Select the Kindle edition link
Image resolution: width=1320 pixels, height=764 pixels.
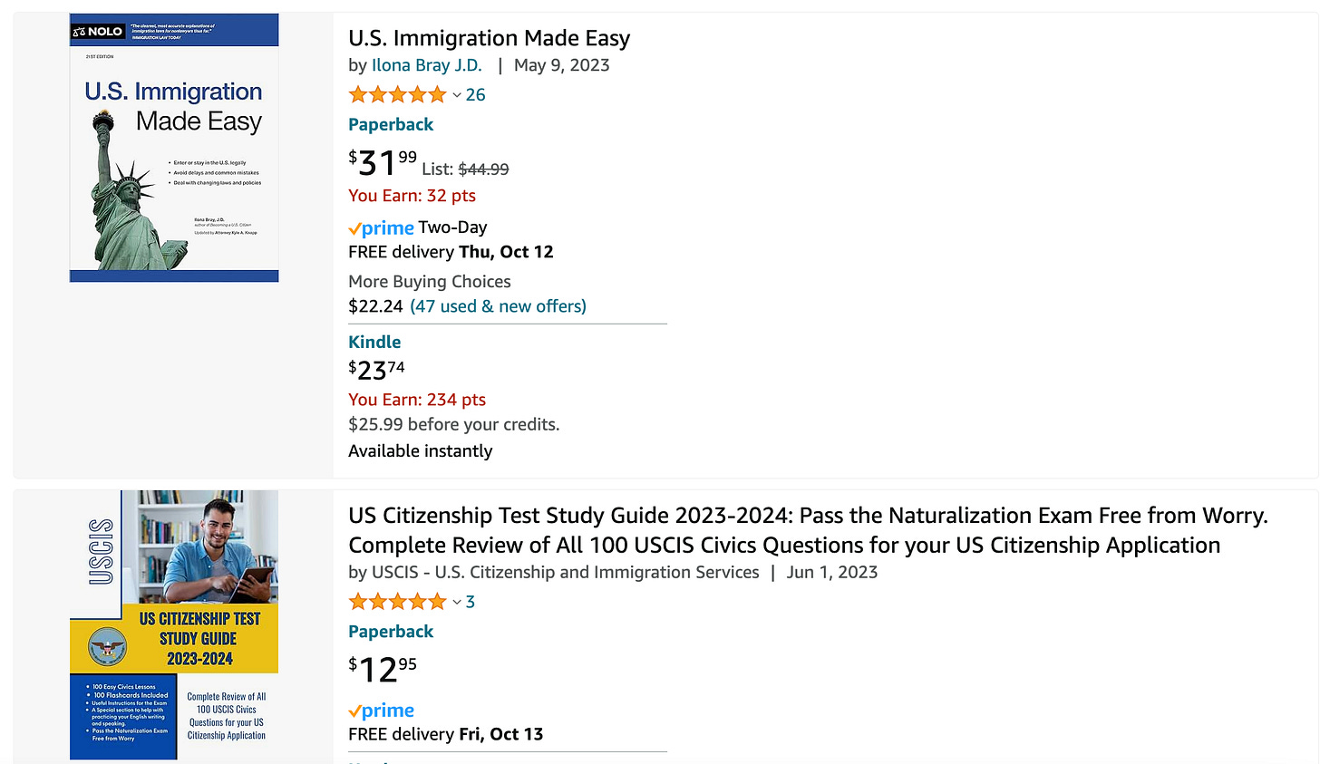(374, 342)
